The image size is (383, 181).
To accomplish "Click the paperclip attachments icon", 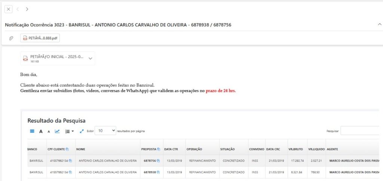I will [11, 38].
